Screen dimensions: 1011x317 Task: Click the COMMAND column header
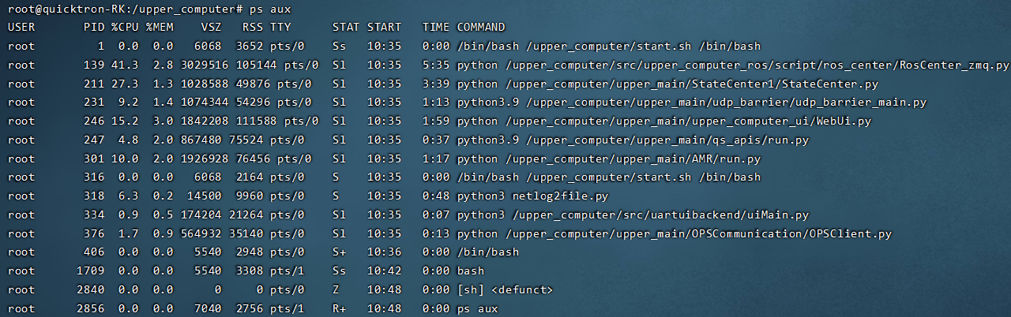pos(480,28)
